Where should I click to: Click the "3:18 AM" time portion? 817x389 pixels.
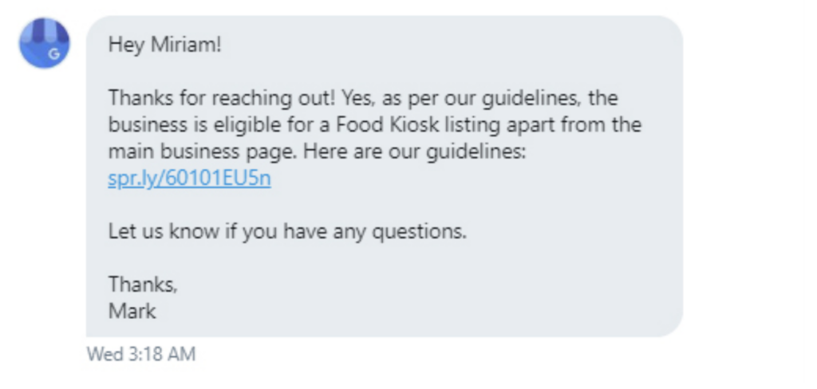pos(158,354)
